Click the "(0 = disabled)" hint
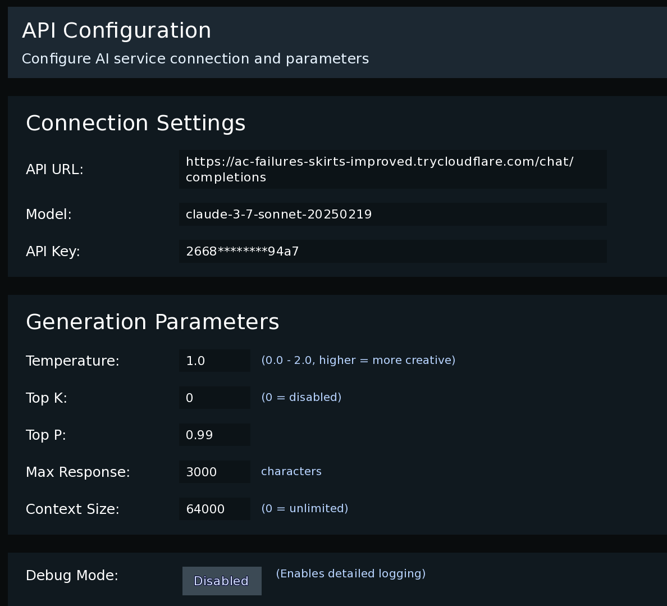Screen dimensions: 667x606 tap(301, 397)
